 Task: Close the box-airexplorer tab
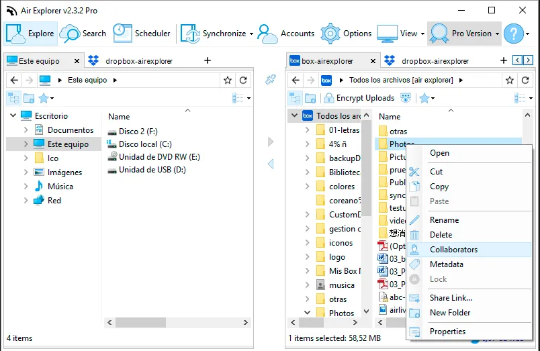tap(373, 61)
